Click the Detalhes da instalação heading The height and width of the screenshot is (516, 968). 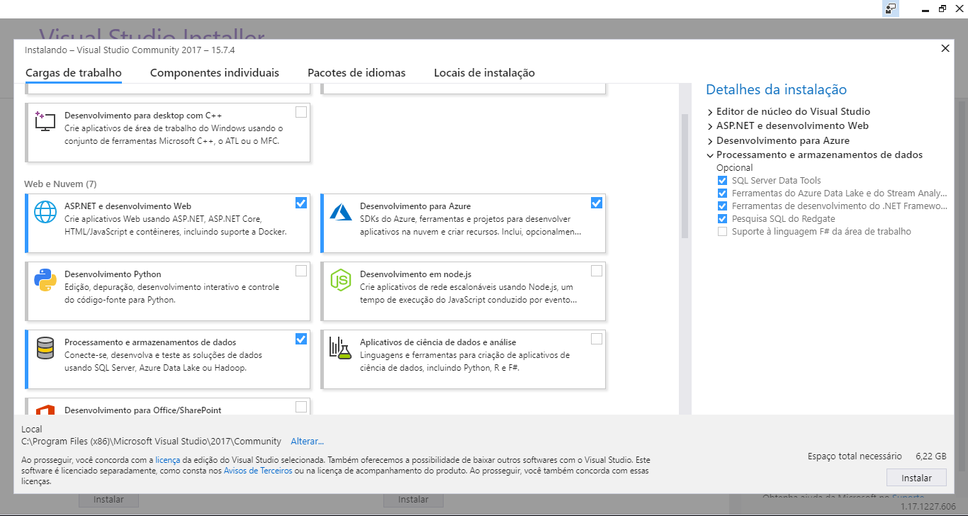[x=776, y=90]
